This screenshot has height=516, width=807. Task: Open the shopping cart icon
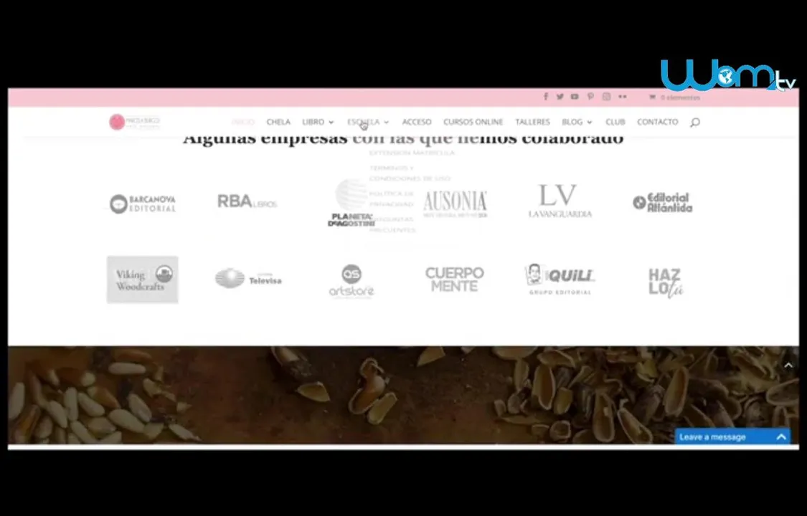(652, 97)
